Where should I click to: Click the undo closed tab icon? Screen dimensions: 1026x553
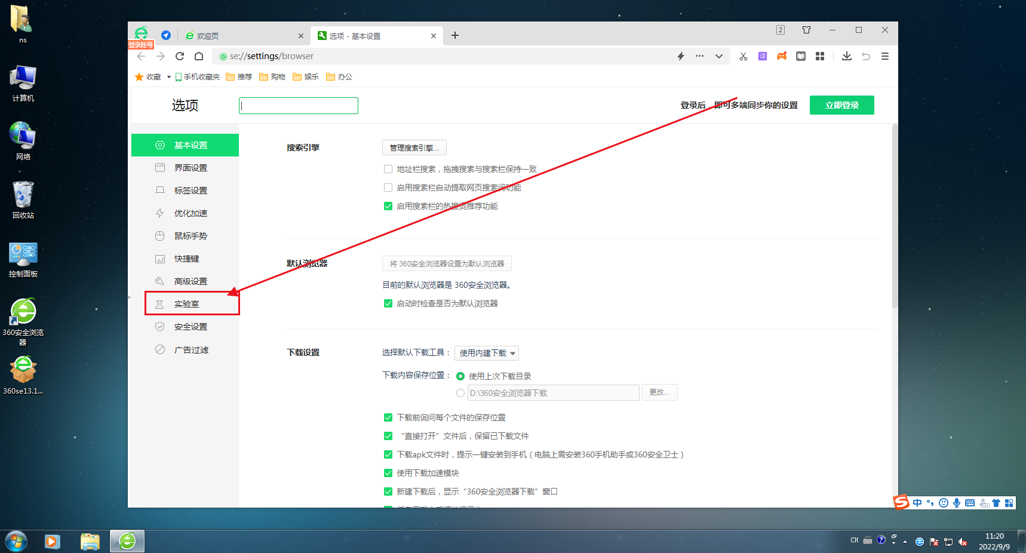click(866, 56)
